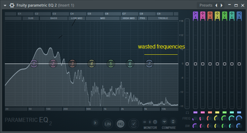Screen dimensions: 247x133
Task: Click the yellow band 4 gain slider handle
Action: tap(217, 64)
